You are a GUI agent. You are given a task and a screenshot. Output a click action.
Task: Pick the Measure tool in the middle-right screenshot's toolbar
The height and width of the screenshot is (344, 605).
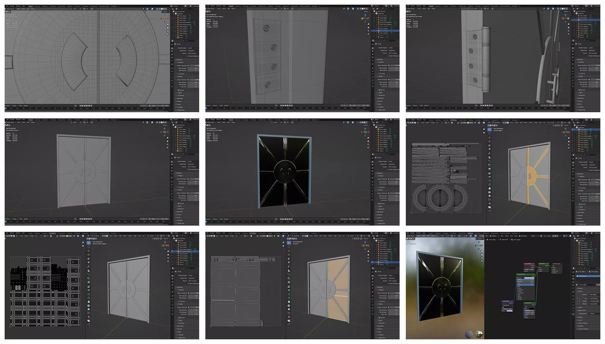[490, 157]
